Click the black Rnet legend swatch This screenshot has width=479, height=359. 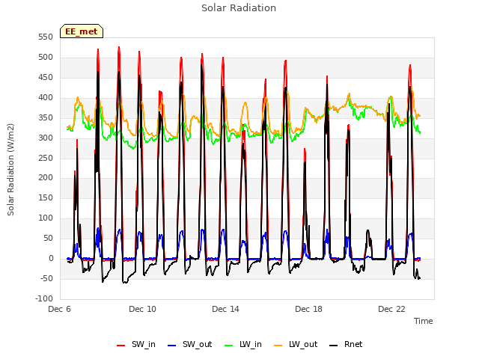click(334, 346)
